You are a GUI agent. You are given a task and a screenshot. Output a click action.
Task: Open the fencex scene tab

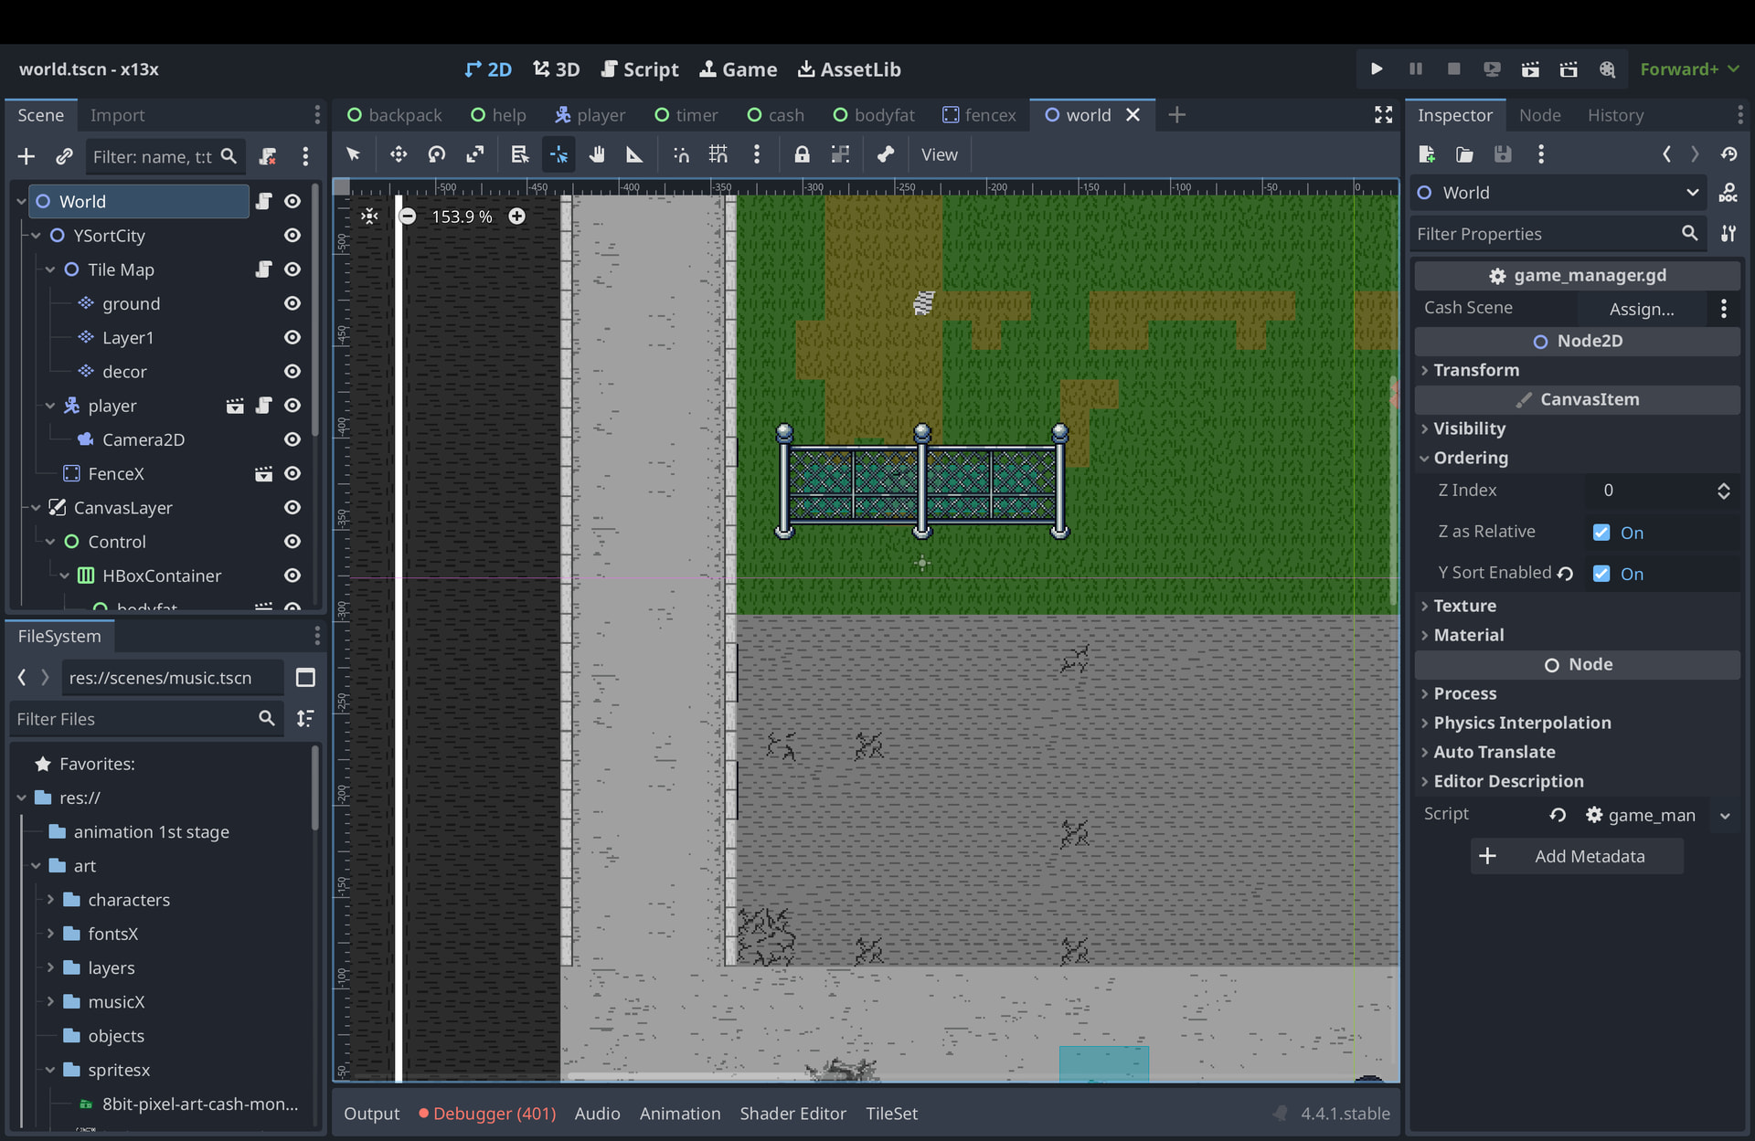click(x=979, y=115)
